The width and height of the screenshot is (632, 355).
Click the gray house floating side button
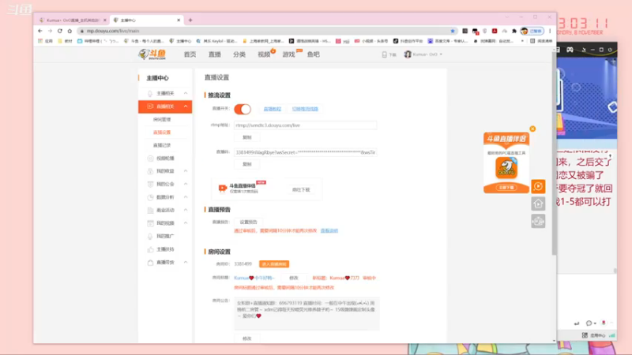coord(538,204)
